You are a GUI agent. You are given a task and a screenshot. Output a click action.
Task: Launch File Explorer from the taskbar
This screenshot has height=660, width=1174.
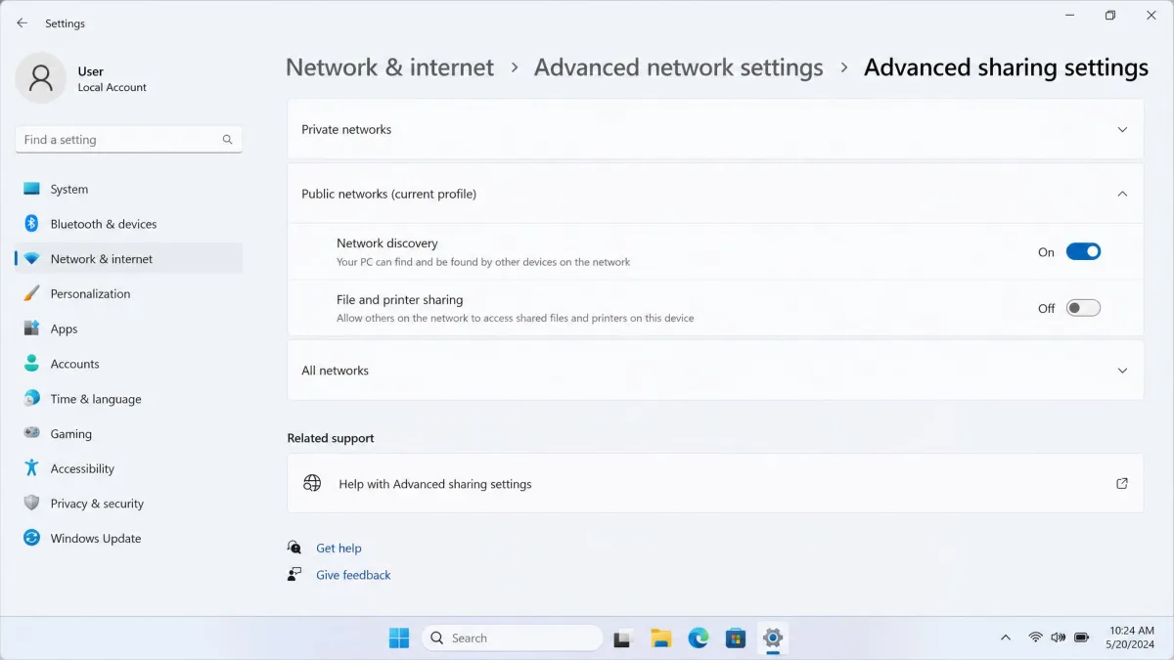(660, 638)
